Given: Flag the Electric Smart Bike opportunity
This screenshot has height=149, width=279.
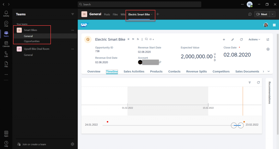Looking at the screenshot, I should click(133, 39).
